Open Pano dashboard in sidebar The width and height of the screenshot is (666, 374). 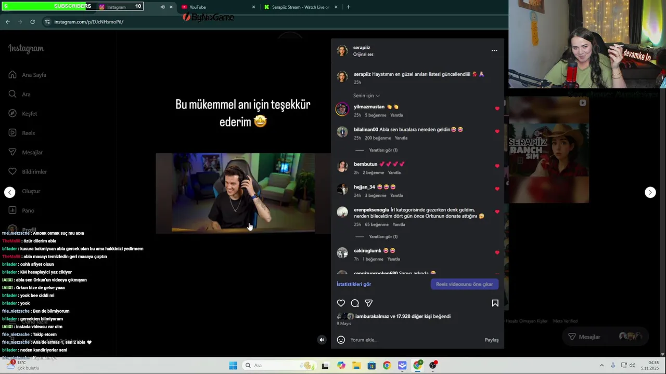pos(21,210)
